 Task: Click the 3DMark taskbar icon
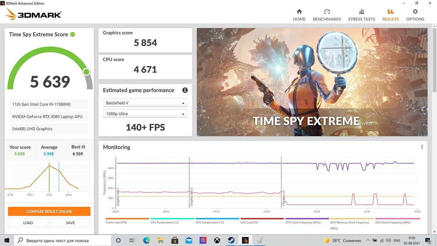tap(245, 241)
